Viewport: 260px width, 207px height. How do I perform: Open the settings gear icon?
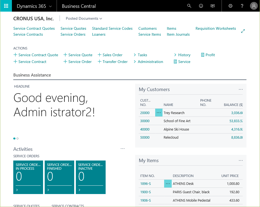click(230, 6)
